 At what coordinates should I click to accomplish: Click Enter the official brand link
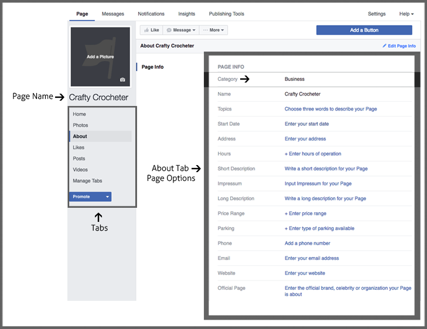click(348, 291)
